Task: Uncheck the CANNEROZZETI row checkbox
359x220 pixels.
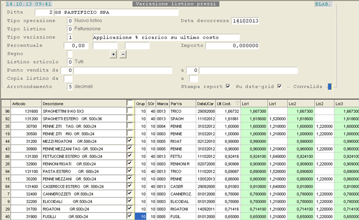Action: point(130,194)
